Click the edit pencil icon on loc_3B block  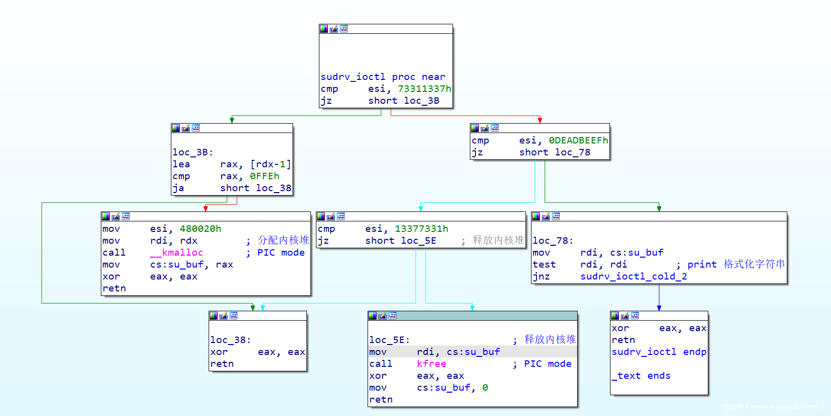tap(186, 128)
